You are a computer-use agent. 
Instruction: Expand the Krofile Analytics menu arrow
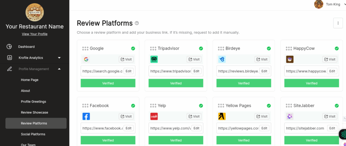coord(59,58)
